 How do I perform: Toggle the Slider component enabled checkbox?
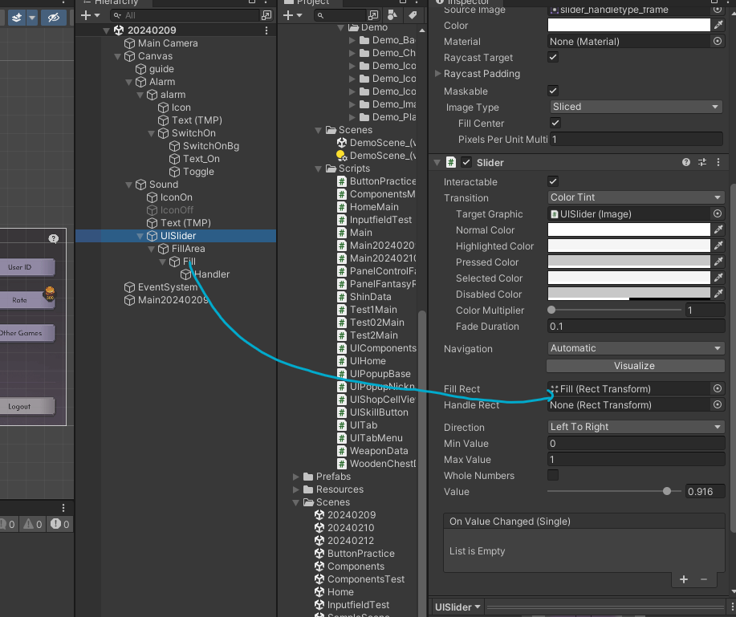466,162
